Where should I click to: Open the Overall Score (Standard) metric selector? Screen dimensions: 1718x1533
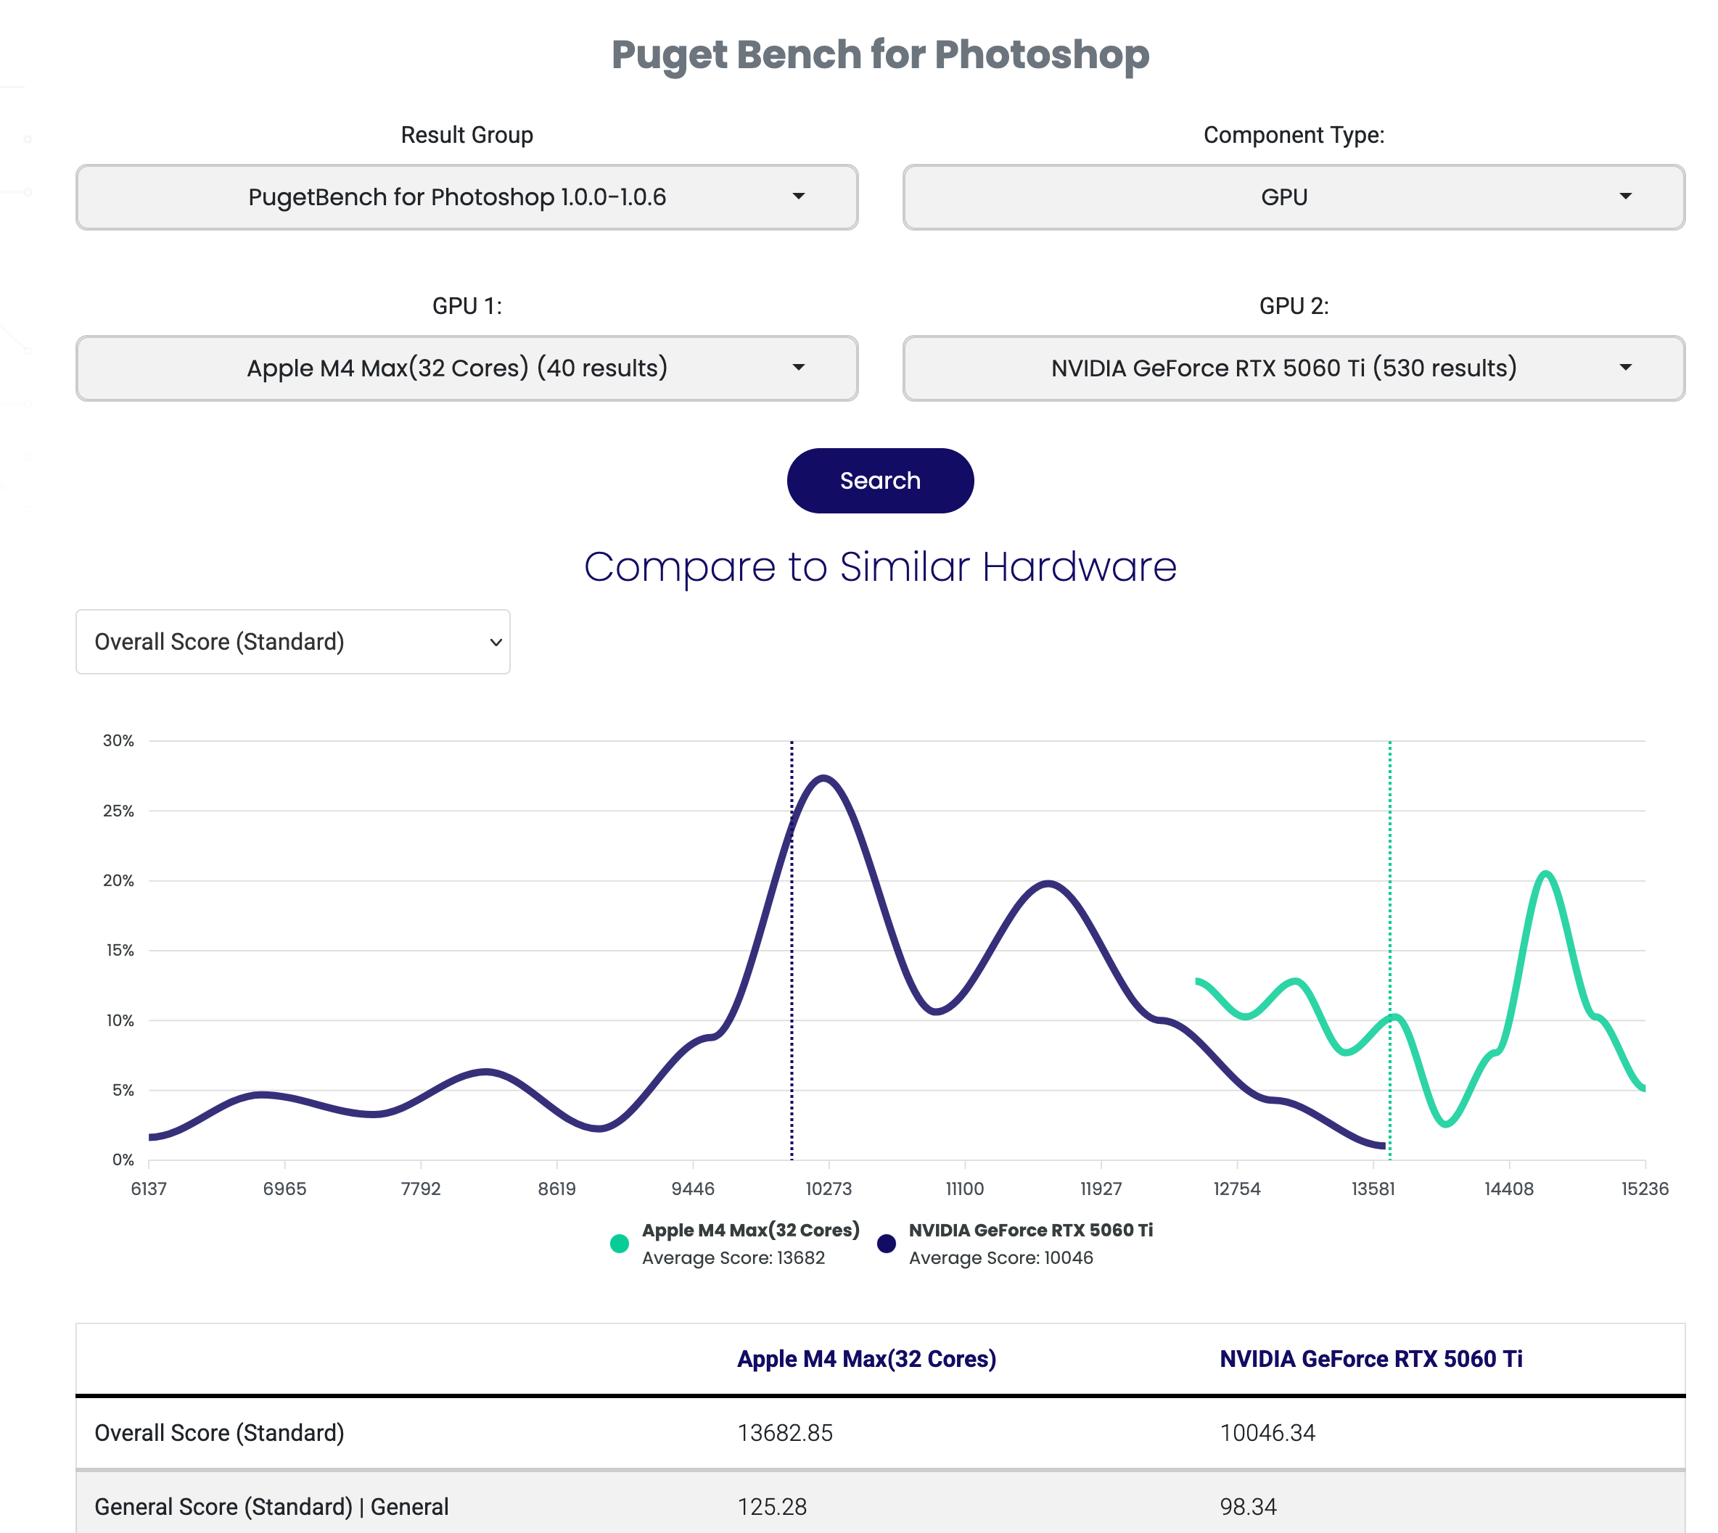tap(292, 642)
